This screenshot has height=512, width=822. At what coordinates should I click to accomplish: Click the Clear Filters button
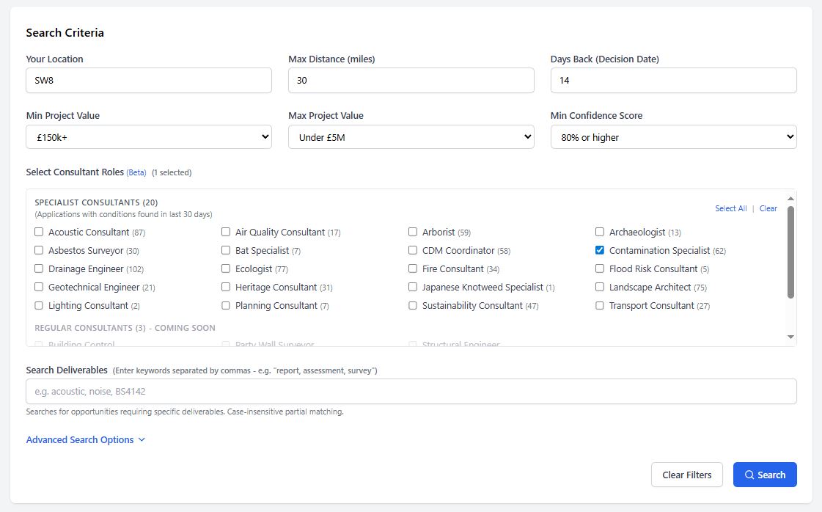click(687, 475)
